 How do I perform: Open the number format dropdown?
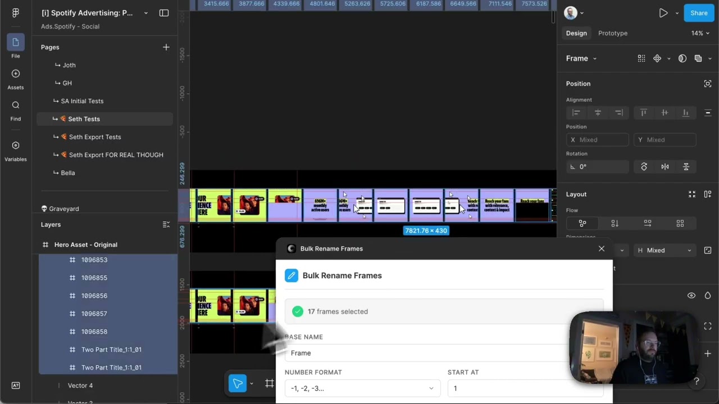point(362,388)
